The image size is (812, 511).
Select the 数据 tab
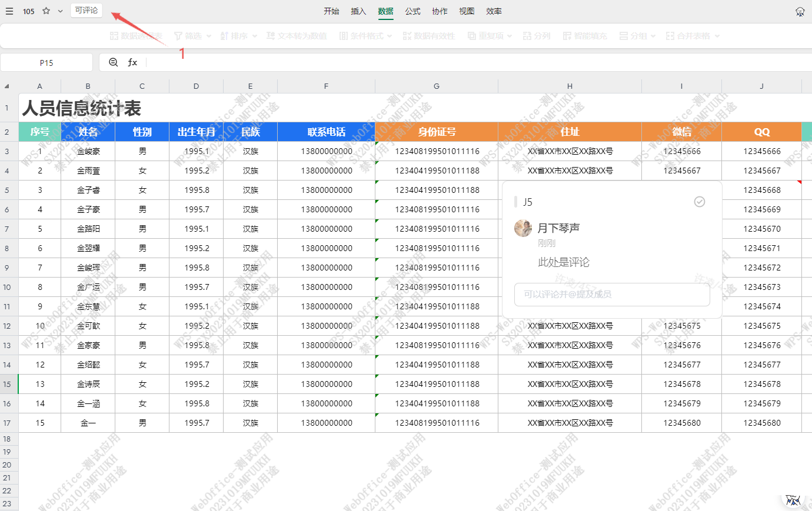pos(385,11)
